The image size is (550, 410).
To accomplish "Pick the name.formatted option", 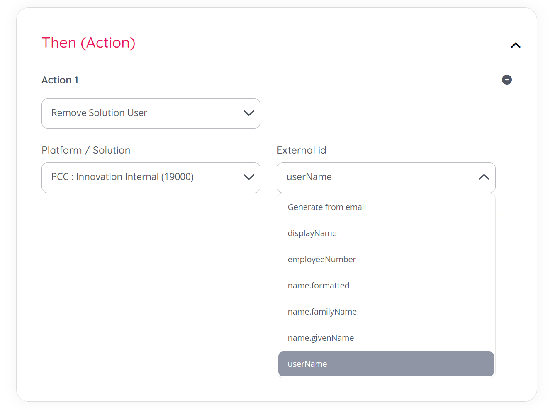I will (319, 286).
